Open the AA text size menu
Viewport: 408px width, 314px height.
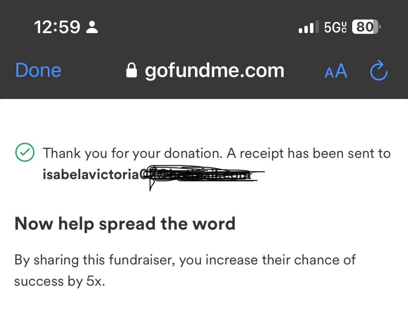[336, 71]
